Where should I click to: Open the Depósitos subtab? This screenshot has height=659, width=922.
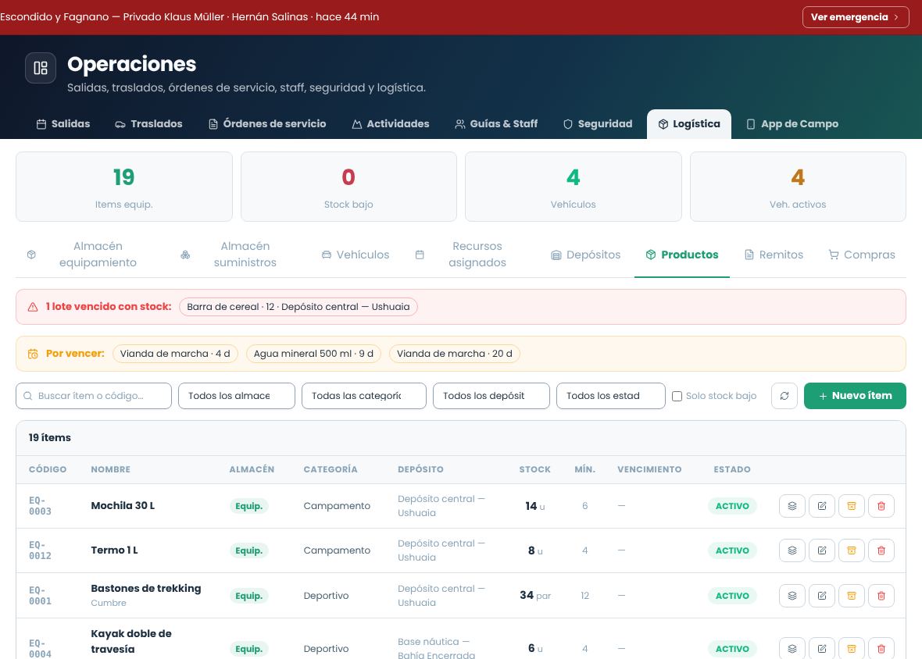[x=586, y=255]
